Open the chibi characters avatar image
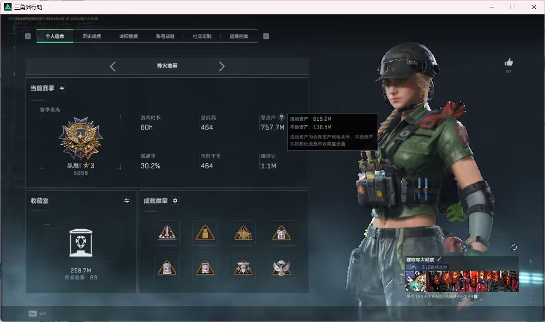Image resolution: width=545 pixels, height=322 pixels. [416, 281]
